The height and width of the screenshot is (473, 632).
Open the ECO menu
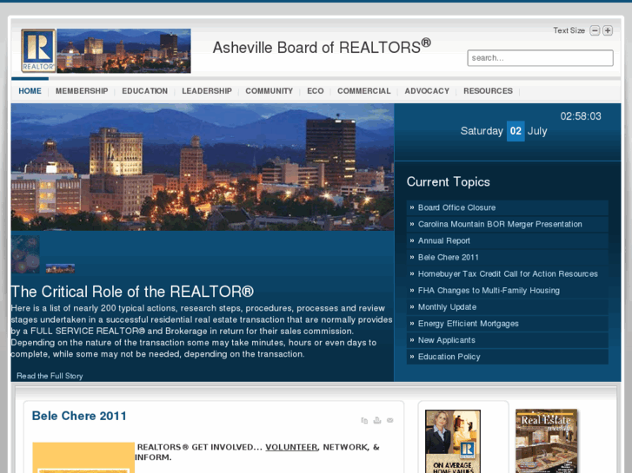316,91
